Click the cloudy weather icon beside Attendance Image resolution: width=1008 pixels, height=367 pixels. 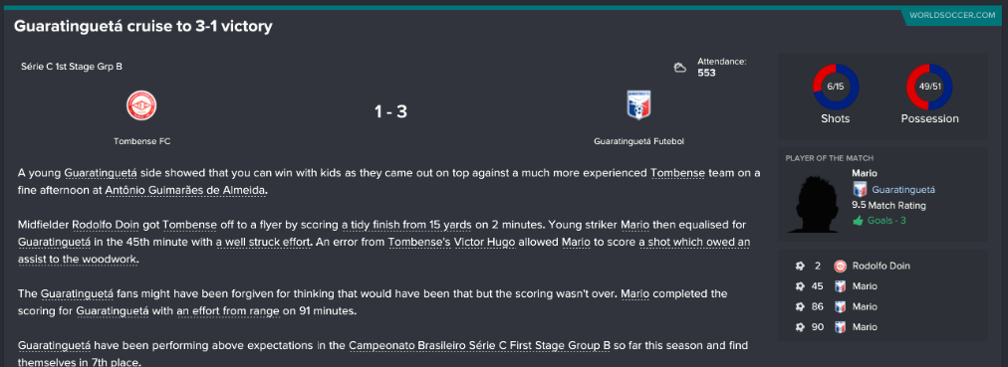point(679,68)
